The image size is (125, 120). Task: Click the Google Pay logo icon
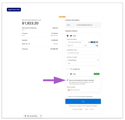(71, 69)
